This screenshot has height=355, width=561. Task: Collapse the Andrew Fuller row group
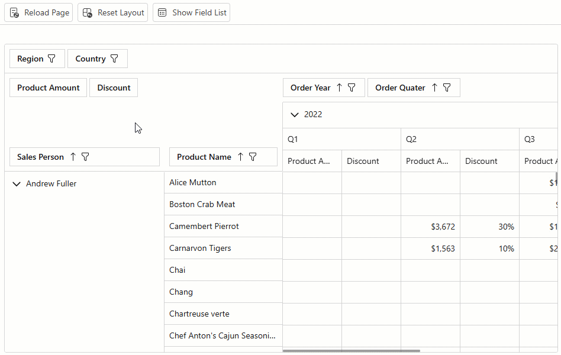[16, 184]
